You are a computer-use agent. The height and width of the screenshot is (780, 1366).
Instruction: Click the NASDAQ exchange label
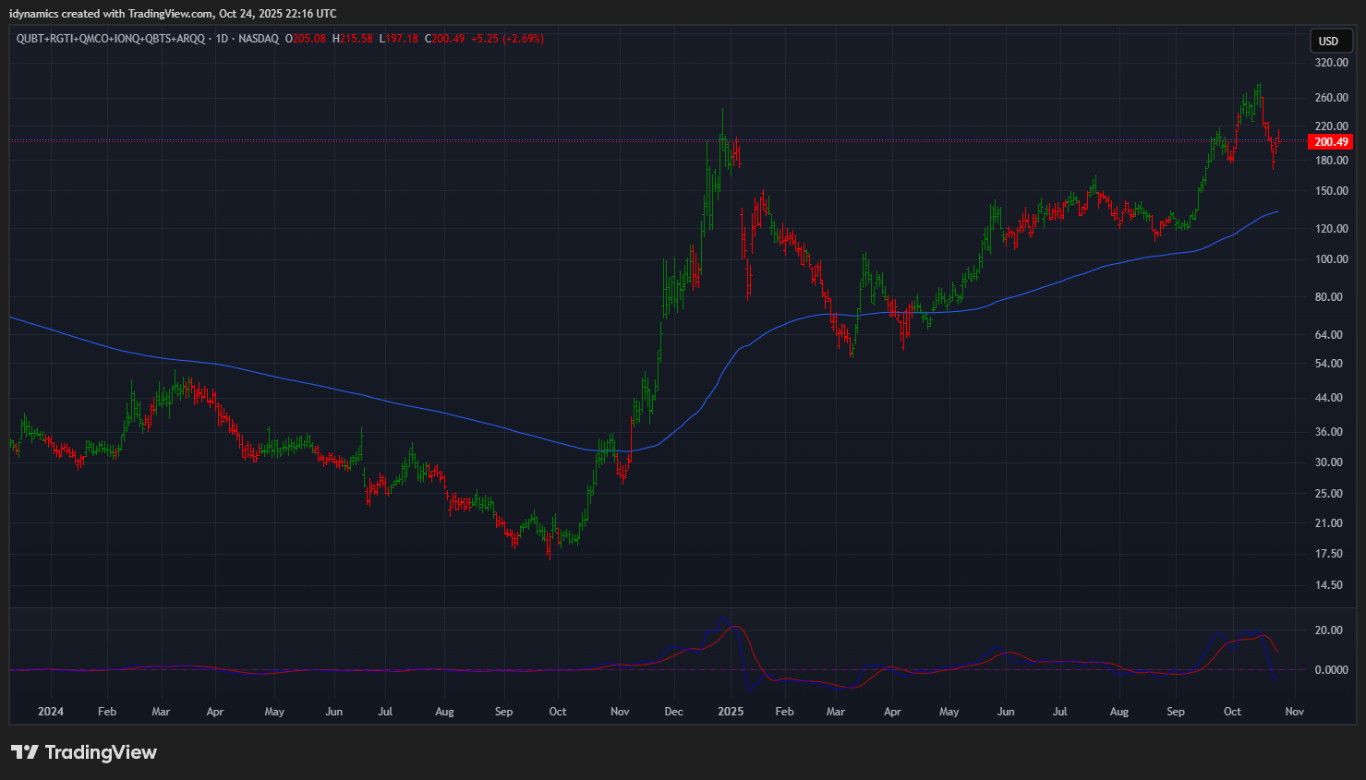pos(259,39)
